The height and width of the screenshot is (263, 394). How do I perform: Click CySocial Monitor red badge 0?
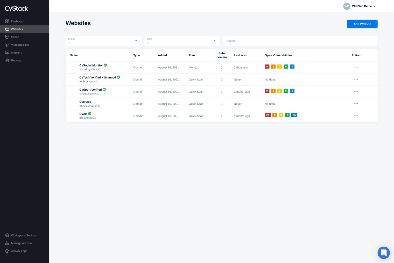click(267, 66)
